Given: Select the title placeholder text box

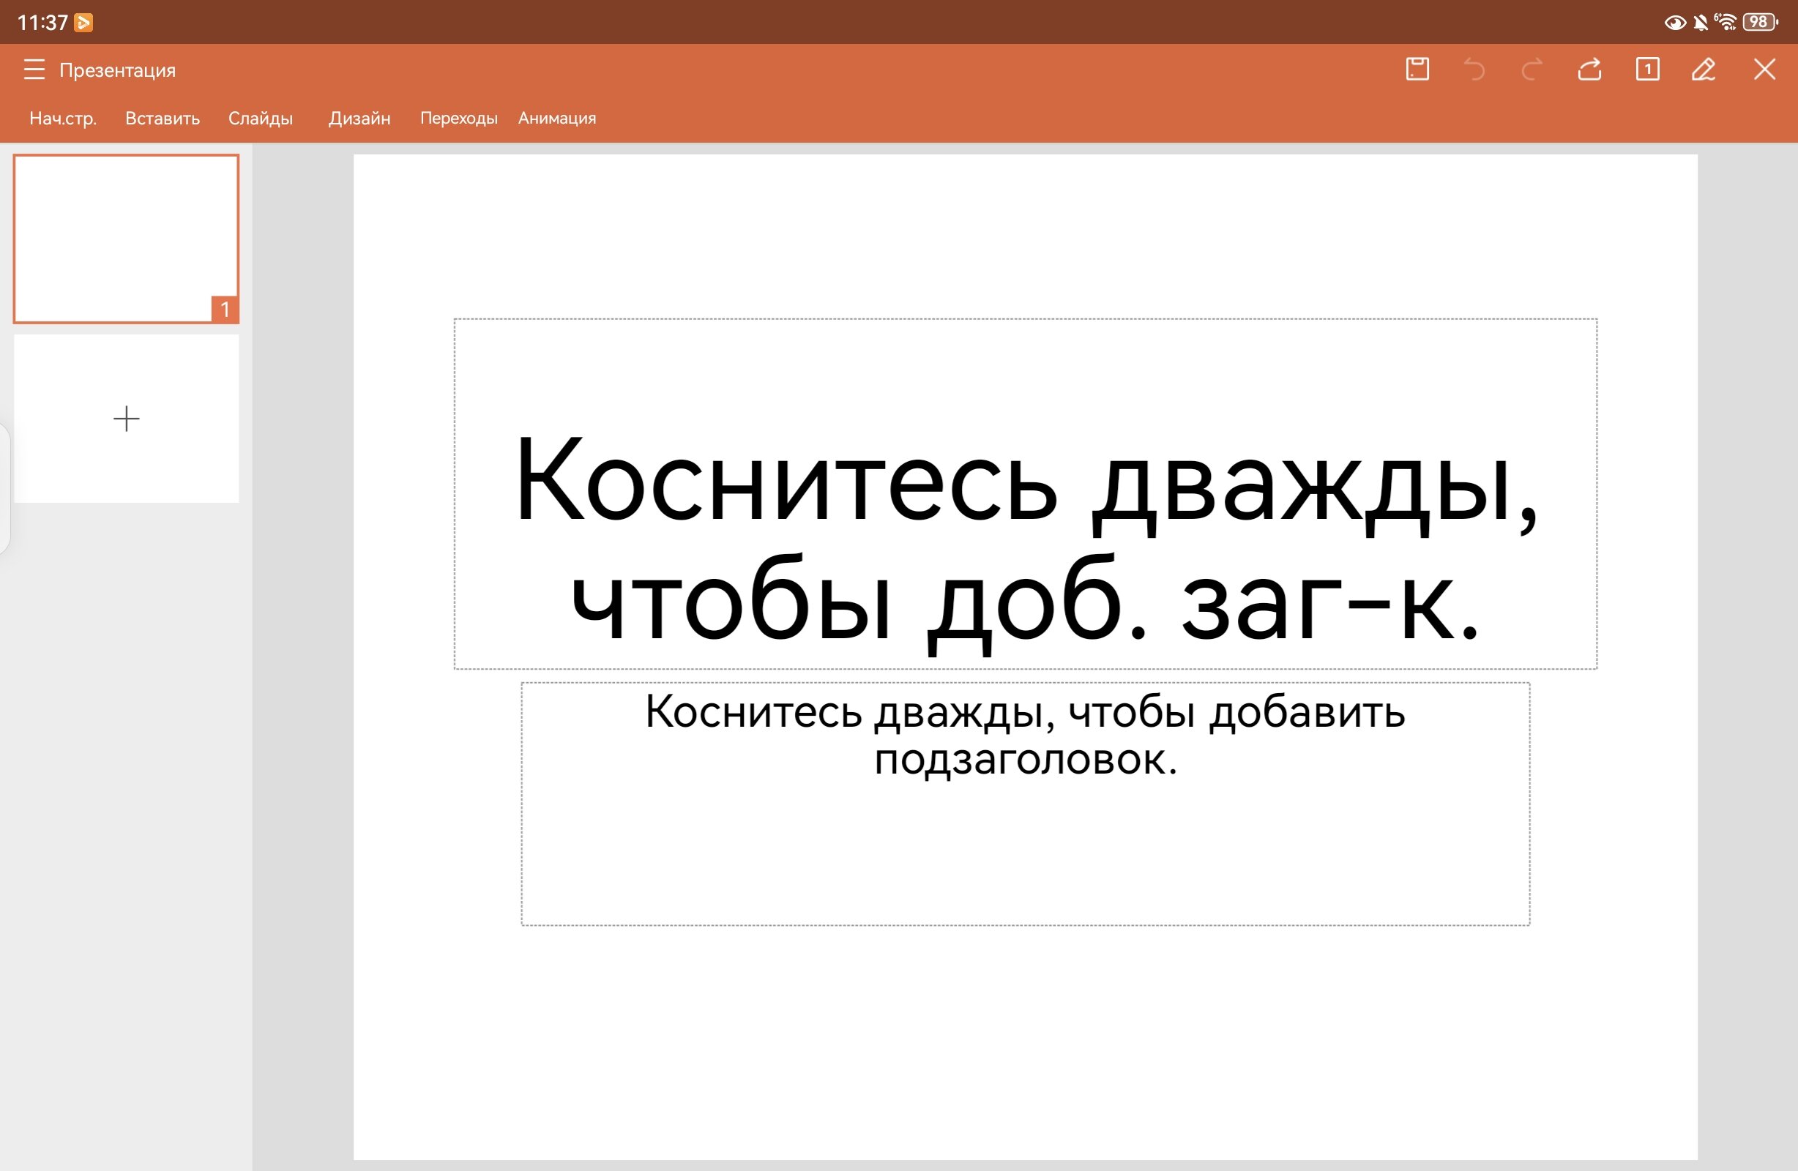Looking at the screenshot, I should 1025,494.
